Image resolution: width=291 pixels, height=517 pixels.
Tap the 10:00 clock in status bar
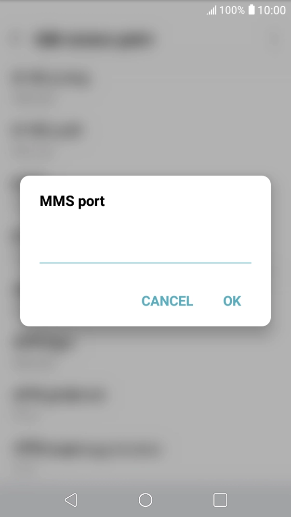272,10
